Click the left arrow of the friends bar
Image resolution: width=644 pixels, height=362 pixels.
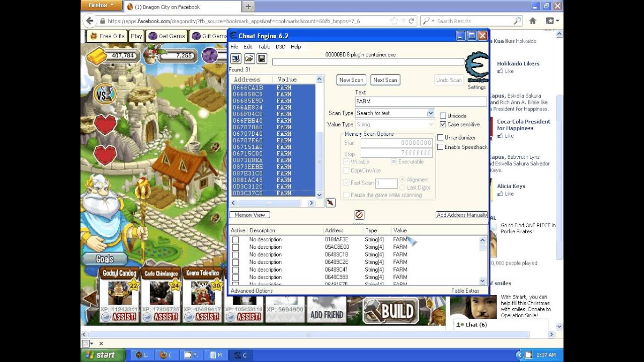coord(90,299)
